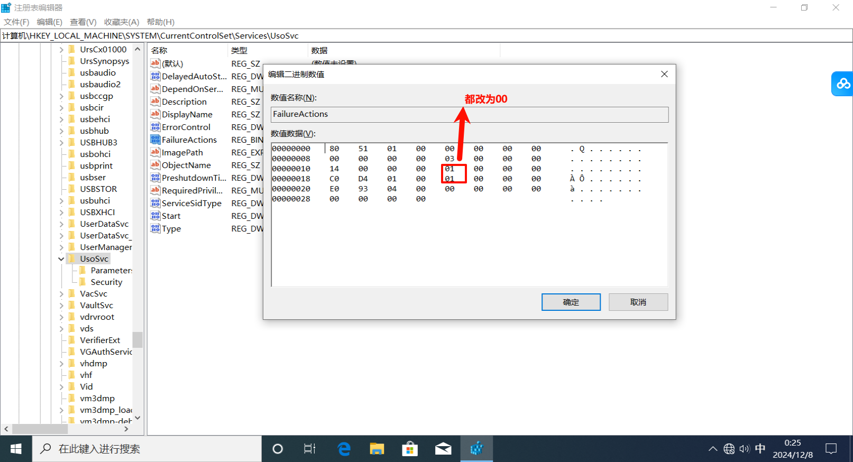Open File Explorer from the taskbar

[x=377, y=449]
